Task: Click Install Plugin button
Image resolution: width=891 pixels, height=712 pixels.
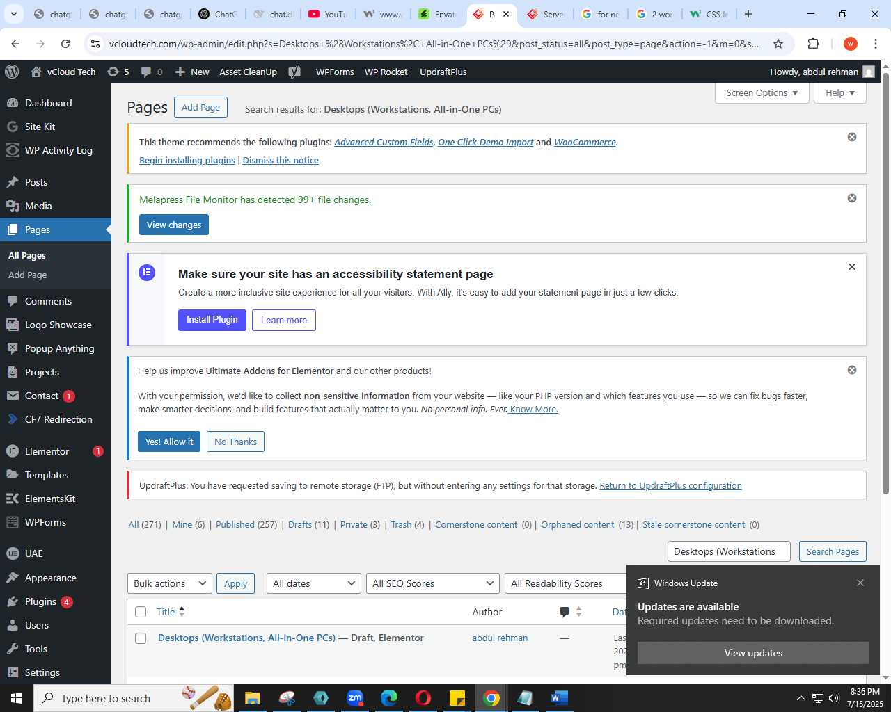Action: pyautogui.click(x=212, y=320)
